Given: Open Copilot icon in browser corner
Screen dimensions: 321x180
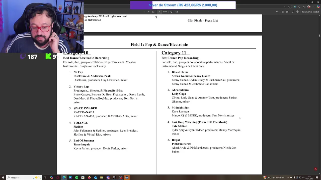Looking at the screenshot, I should [x=318, y=7].
